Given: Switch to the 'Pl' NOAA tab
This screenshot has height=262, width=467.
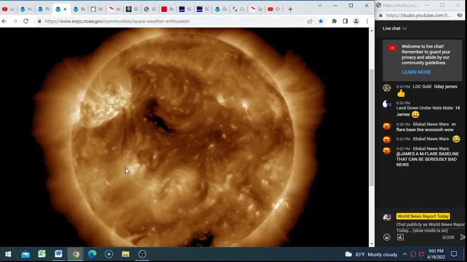Looking at the screenshot, I should pyautogui.click(x=44, y=9).
